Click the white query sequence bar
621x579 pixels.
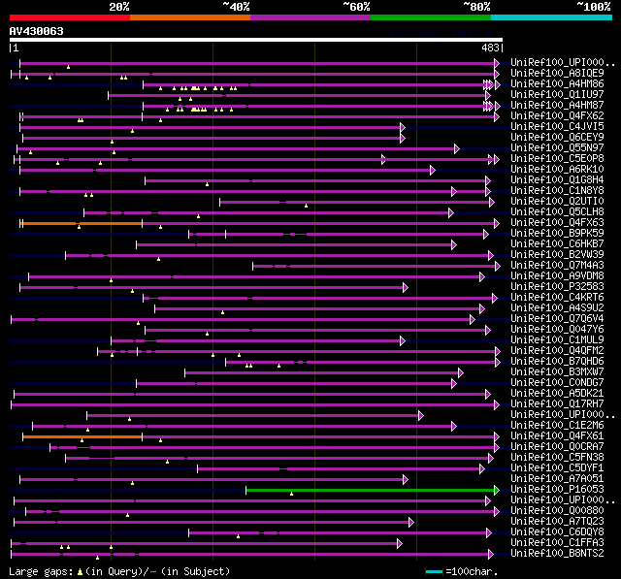256,40
